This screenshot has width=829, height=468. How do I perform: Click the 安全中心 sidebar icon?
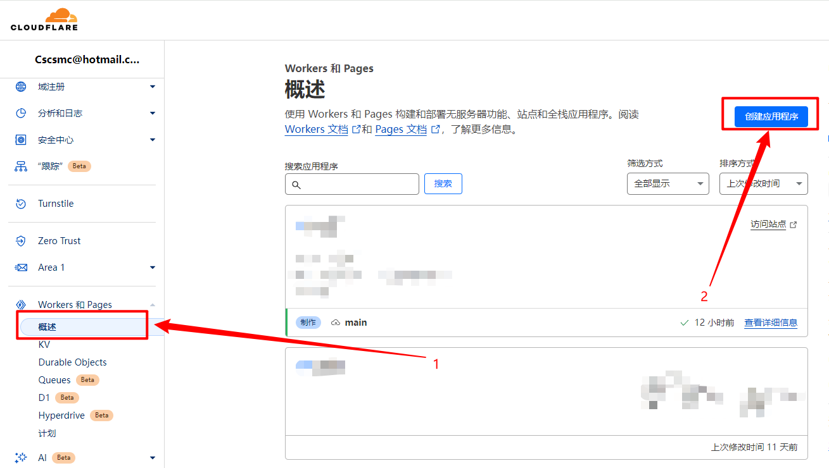point(21,140)
